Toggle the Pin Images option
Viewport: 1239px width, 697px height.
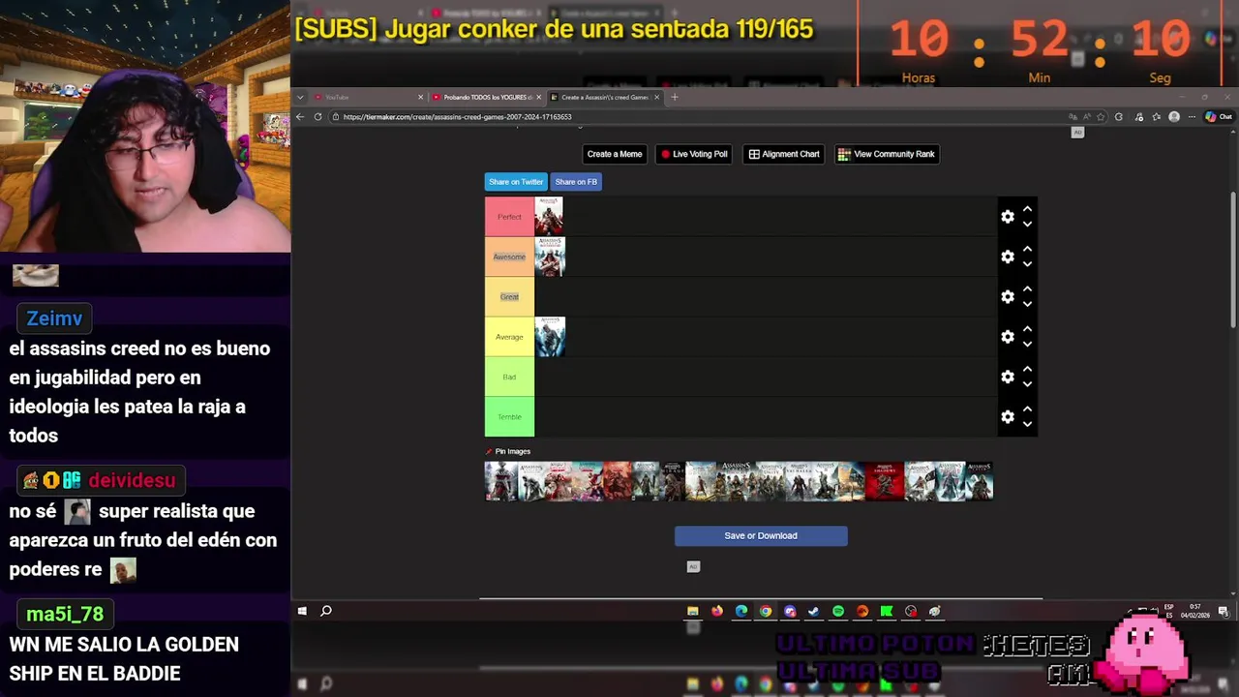coord(508,451)
